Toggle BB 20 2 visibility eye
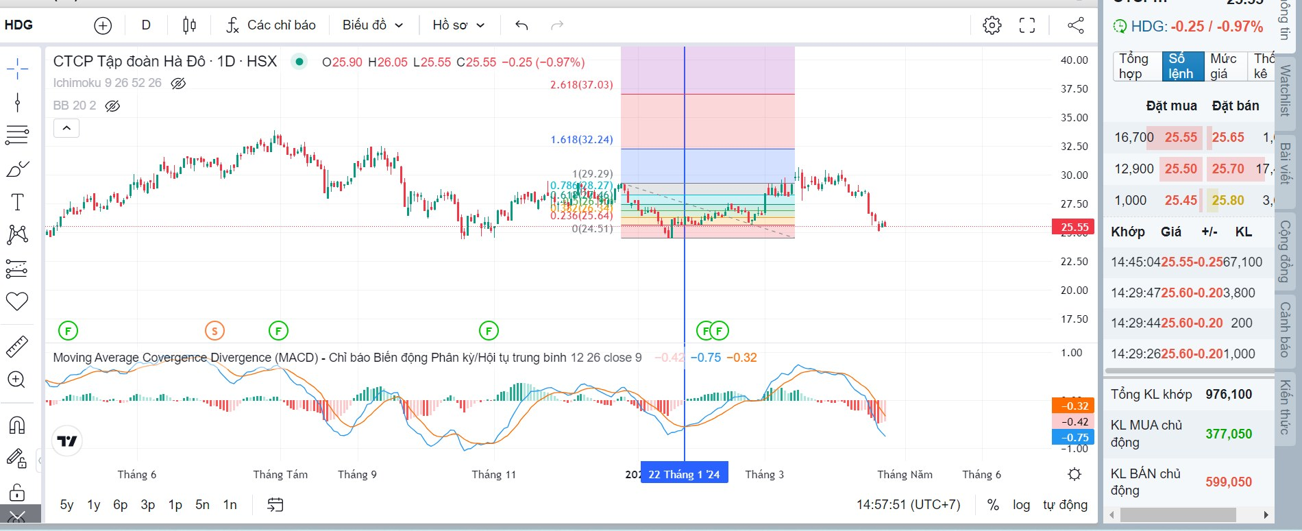The image size is (1302, 531). click(113, 106)
